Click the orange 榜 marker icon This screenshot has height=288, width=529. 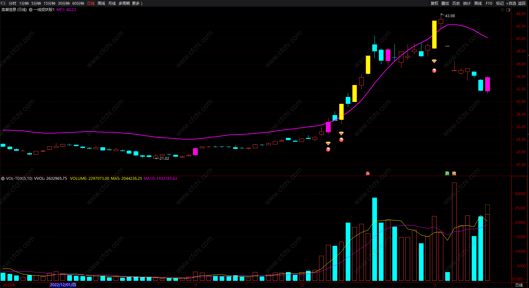(454, 173)
